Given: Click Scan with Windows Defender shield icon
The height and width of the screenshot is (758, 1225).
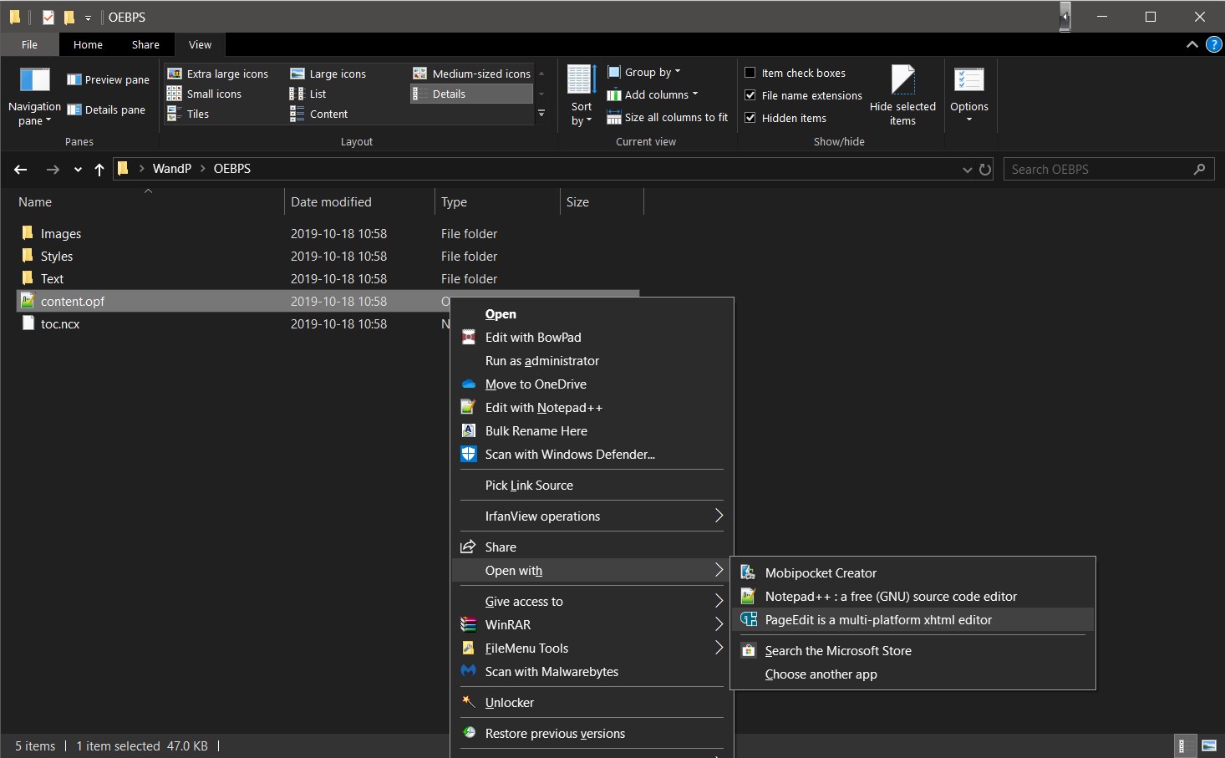Looking at the screenshot, I should click(x=469, y=455).
